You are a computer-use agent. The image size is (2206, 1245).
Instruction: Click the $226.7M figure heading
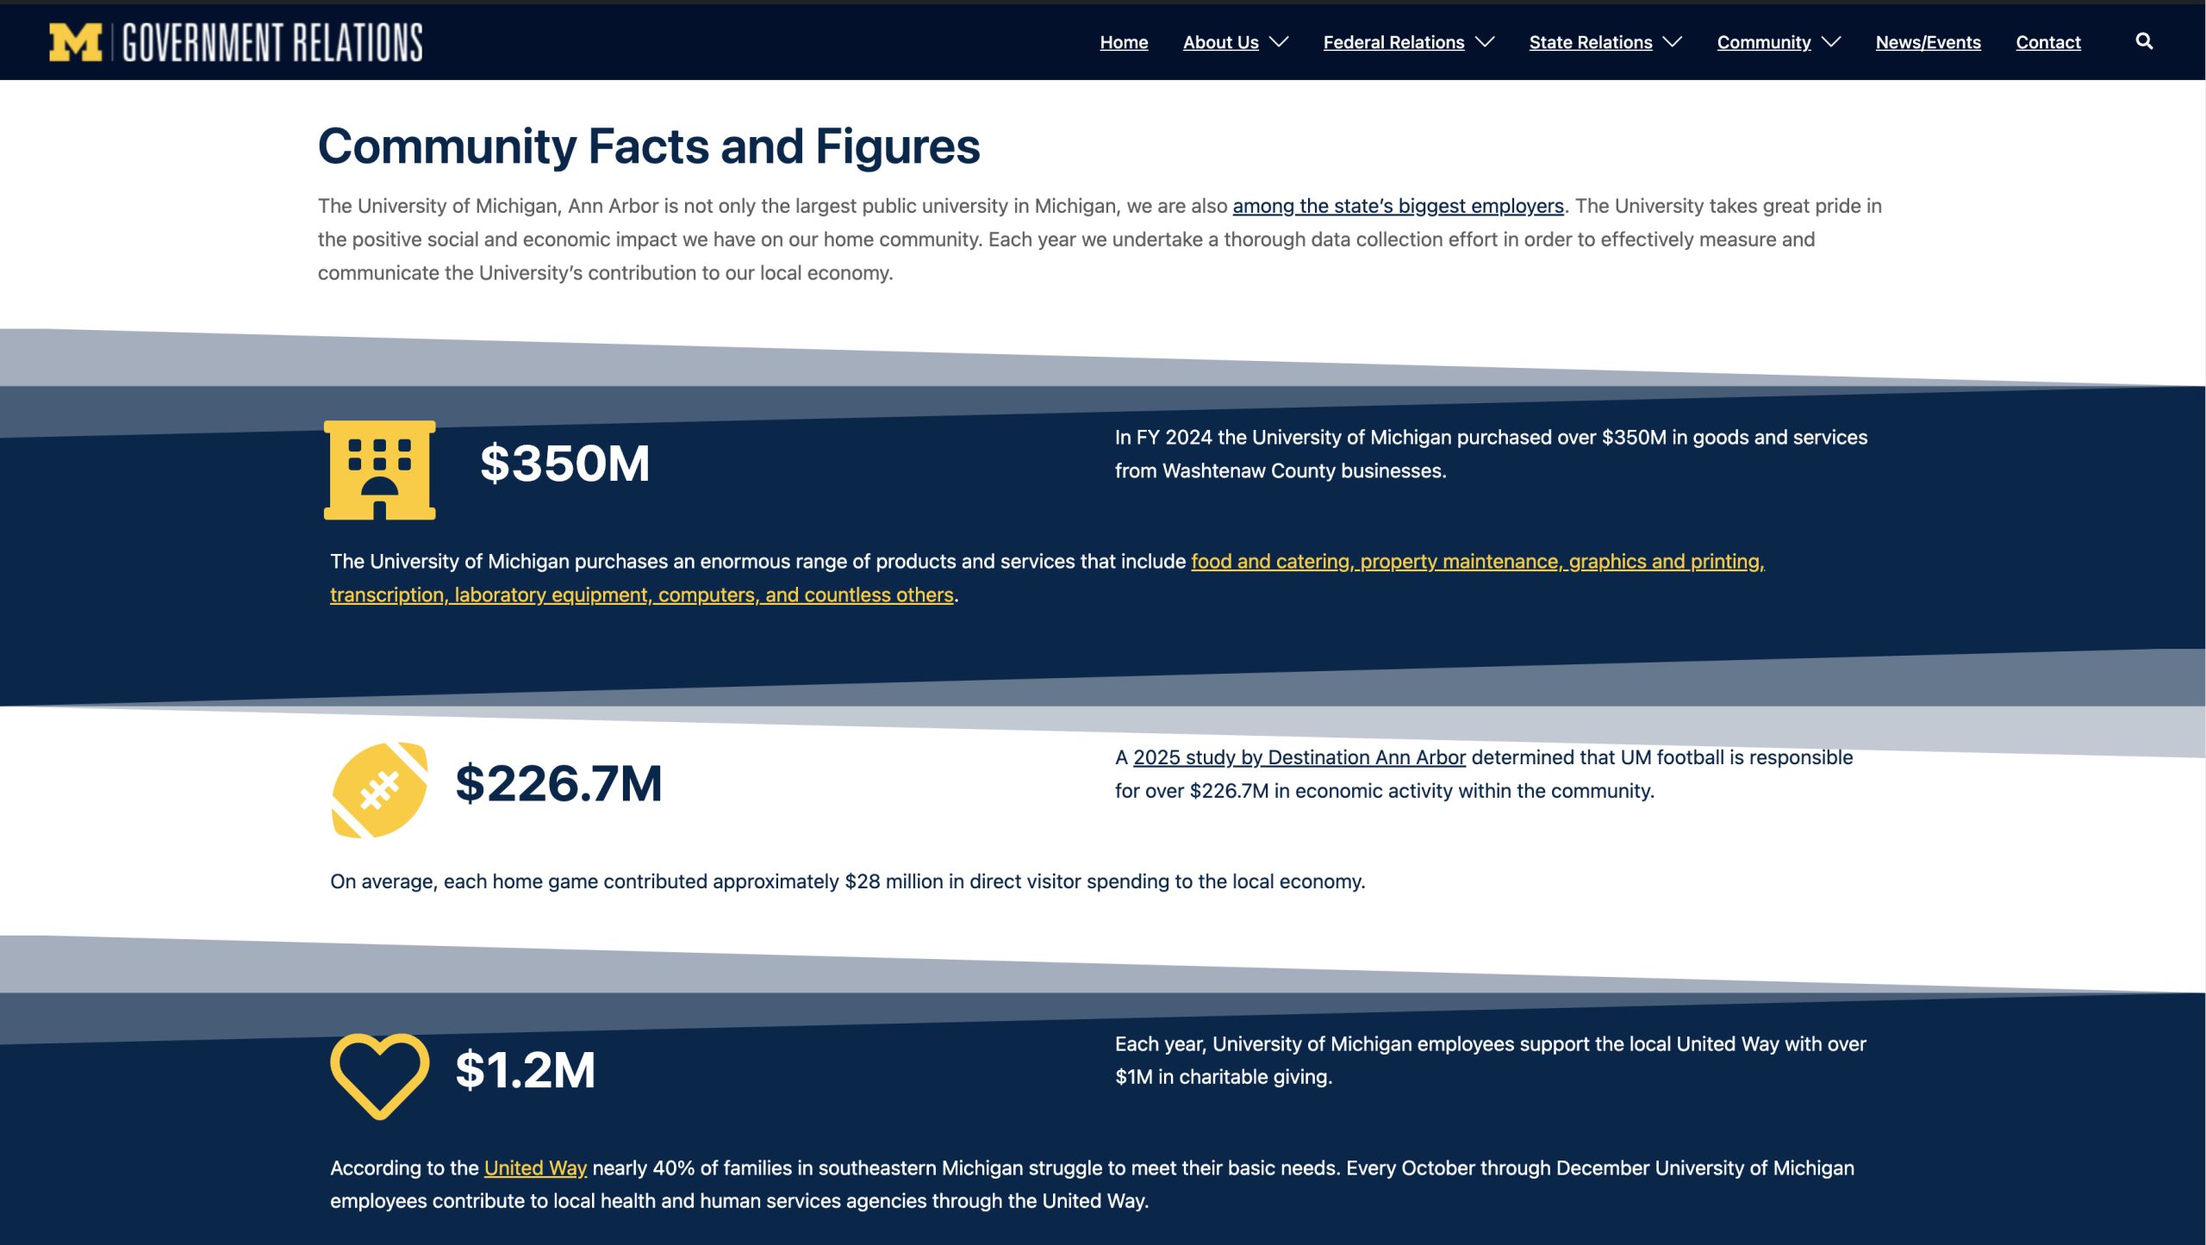[558, 784]
